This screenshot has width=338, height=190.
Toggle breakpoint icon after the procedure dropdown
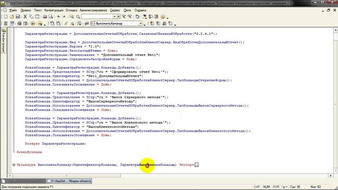click(152, 23)
